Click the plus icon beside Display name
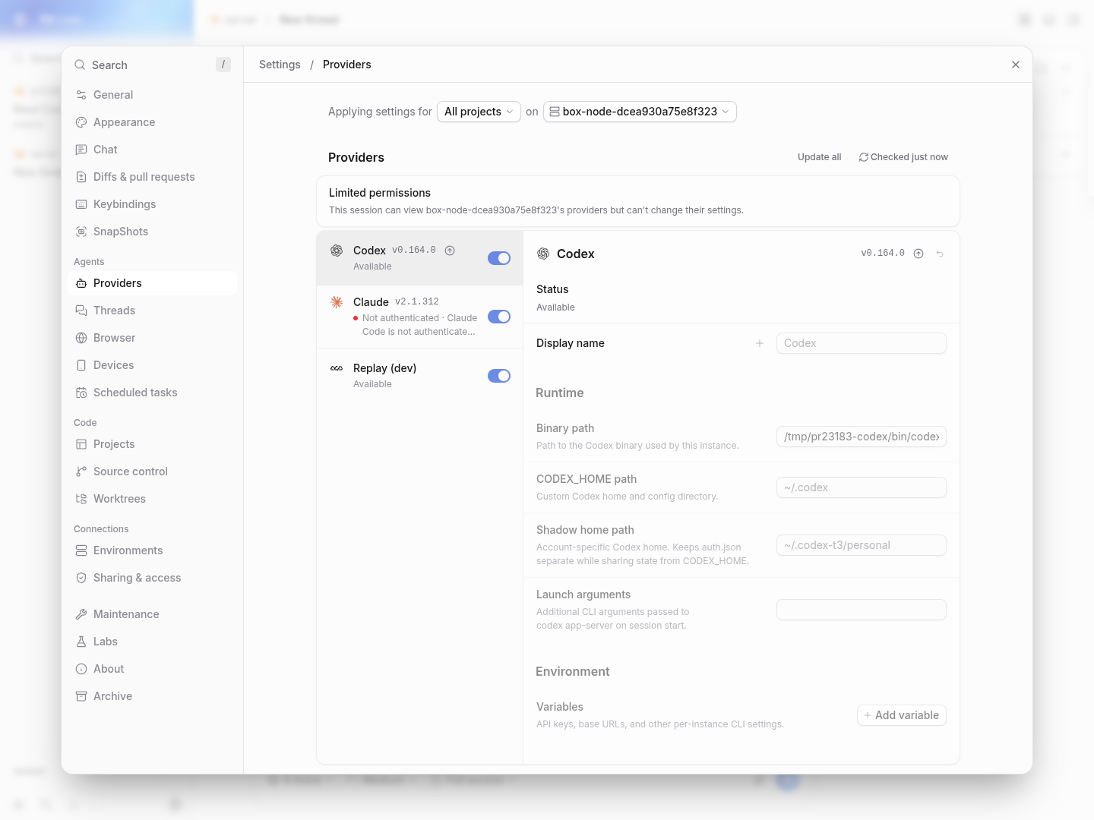 [759, 343]
